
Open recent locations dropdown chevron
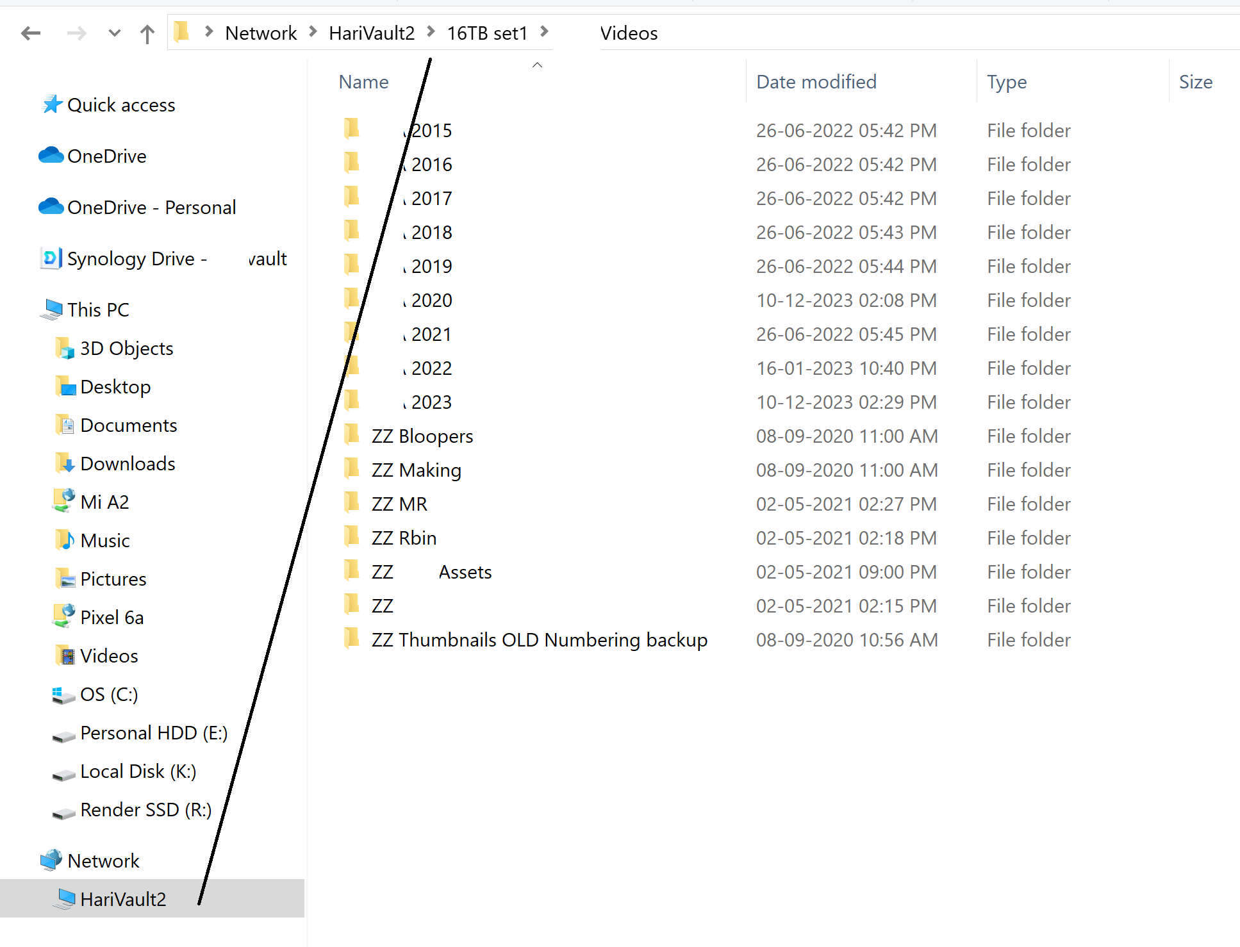point(114,33)
